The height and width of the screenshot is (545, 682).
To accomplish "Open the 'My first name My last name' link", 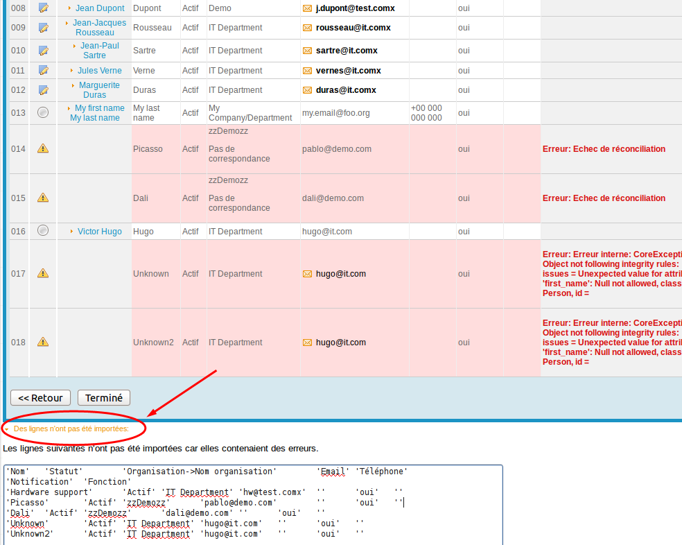I will pos(96,113).
